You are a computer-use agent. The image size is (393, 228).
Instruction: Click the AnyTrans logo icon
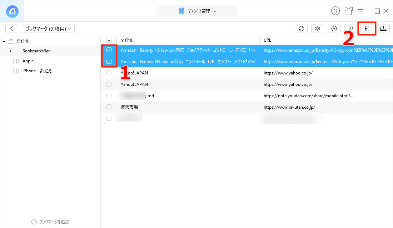[x=12, y=11]
